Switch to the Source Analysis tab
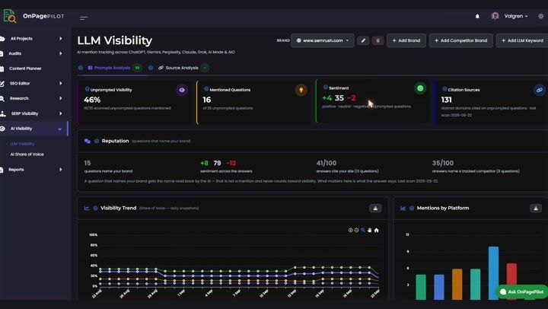The height and width of the screenshot is (309, 548). pos(182,68)
